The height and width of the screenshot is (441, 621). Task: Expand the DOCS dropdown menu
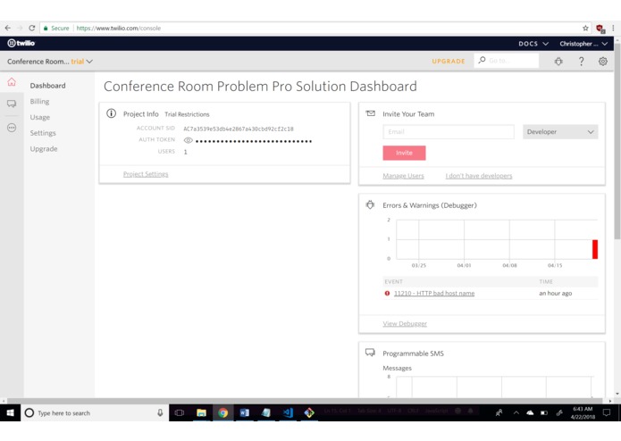tap(533, 44)
